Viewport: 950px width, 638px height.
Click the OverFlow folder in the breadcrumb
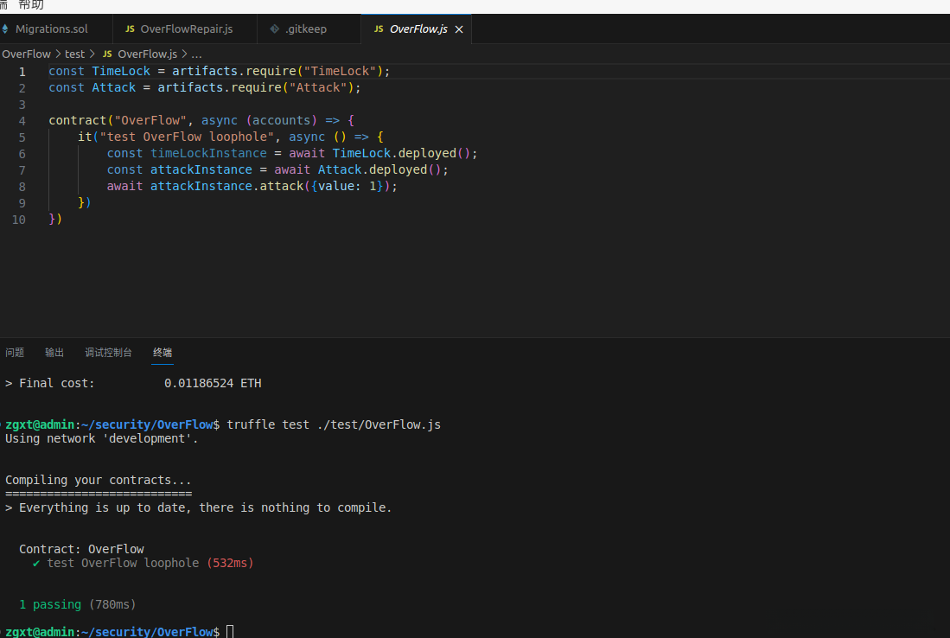pyautogui.click(x=26, y=54)
